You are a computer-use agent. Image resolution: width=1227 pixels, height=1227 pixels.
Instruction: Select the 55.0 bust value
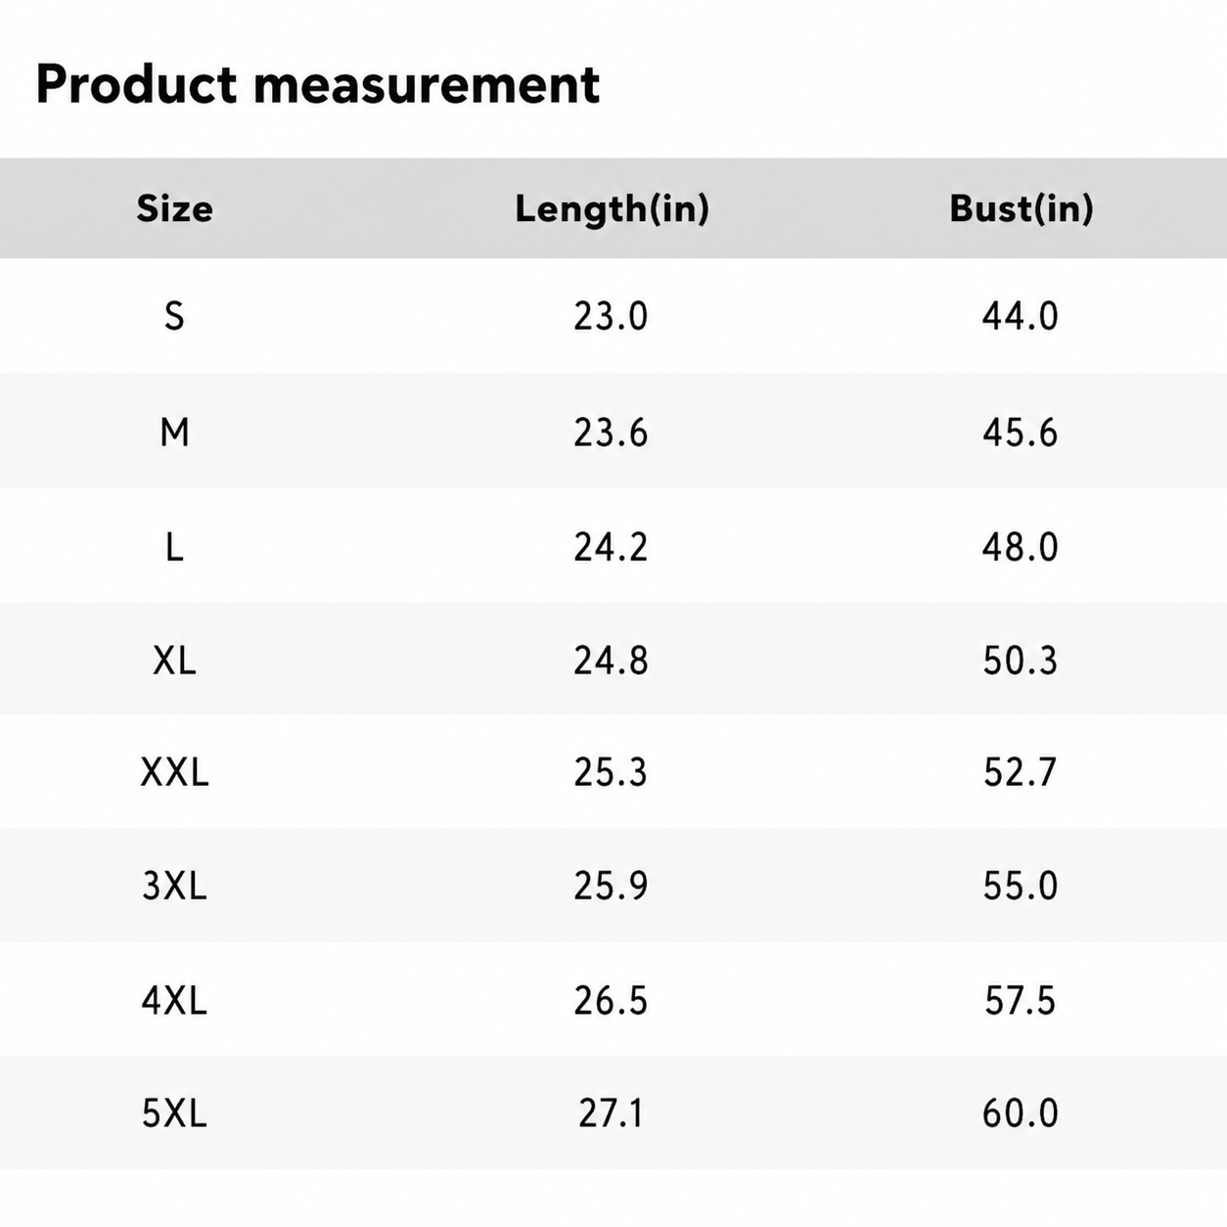(x=1021, y=886)
